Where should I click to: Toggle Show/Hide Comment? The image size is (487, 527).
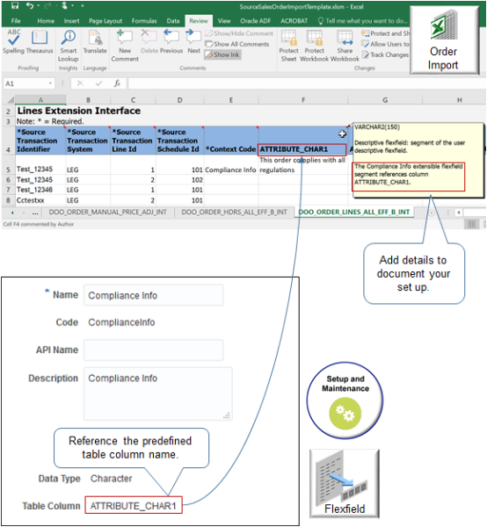tap(239, 33)
